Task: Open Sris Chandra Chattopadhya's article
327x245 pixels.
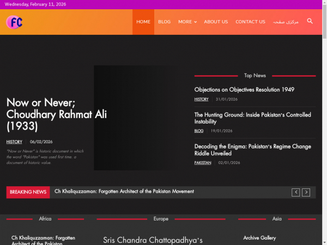Action: tap(153, 240)
